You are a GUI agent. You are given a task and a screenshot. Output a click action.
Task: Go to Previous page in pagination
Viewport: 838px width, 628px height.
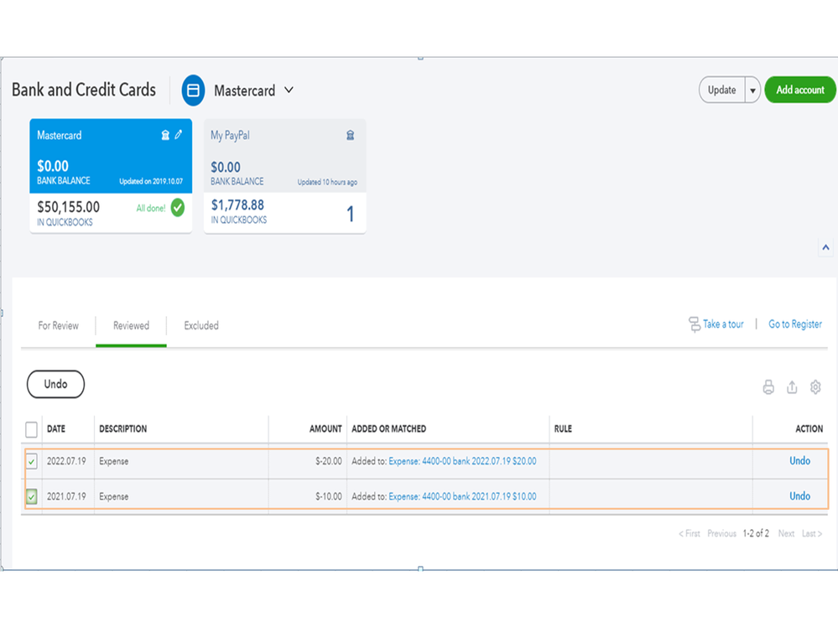point(721,533)
